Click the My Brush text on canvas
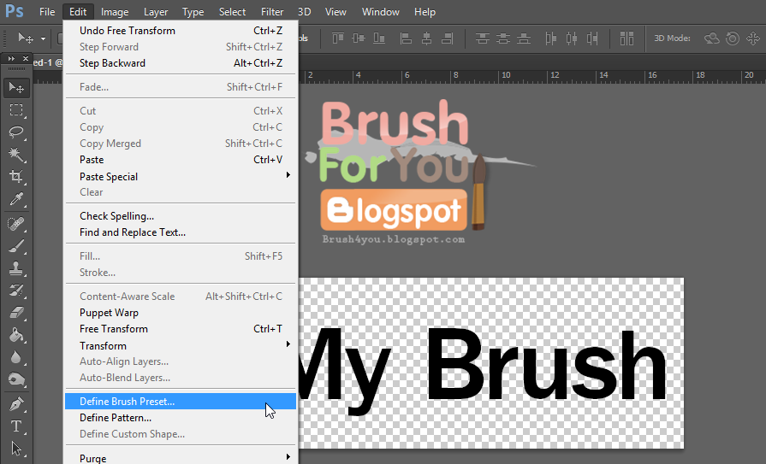Image resolution: width=766 pixels, height=464 pixels. click(x=483, y=371)
